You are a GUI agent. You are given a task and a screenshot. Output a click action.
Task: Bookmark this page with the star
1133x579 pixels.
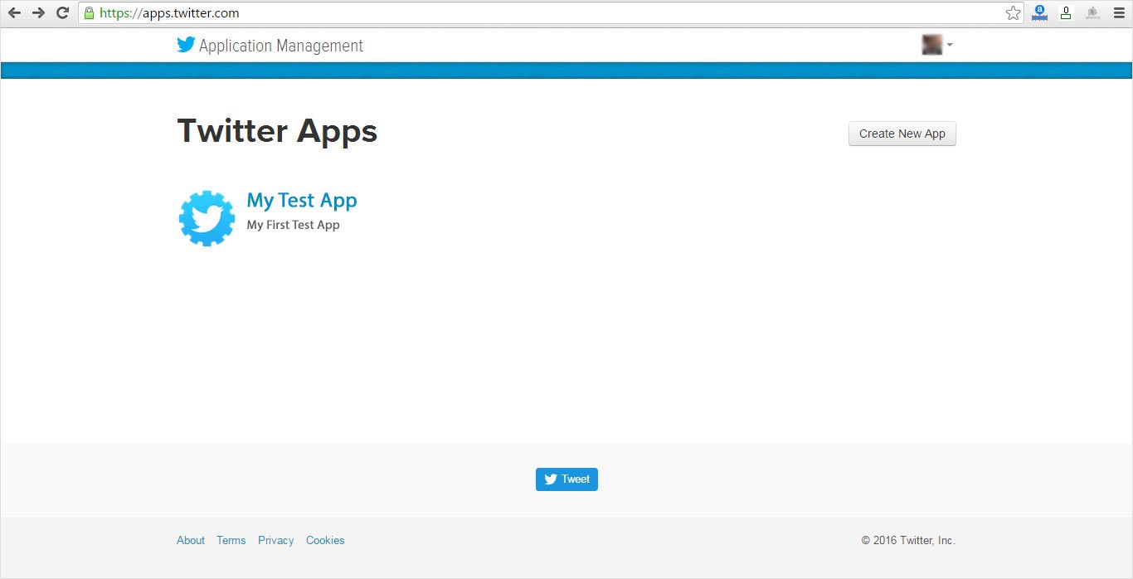tap(1013, 12)
